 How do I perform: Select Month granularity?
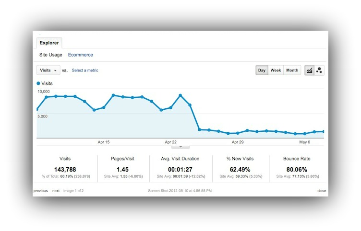(292, 70)
